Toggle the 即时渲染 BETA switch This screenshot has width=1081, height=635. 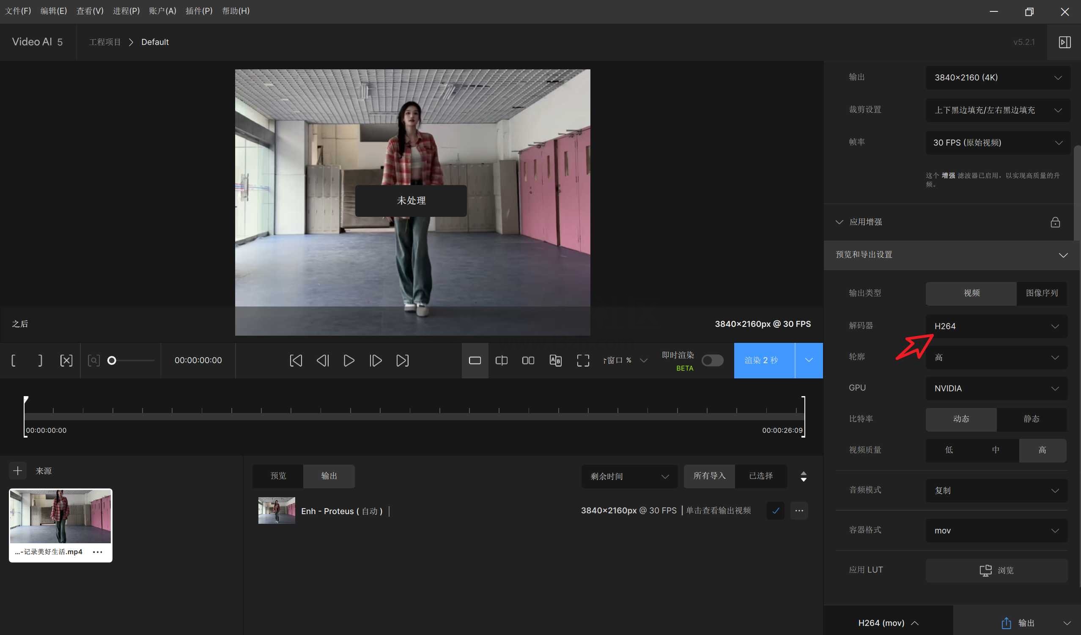(x=713, y=361)
